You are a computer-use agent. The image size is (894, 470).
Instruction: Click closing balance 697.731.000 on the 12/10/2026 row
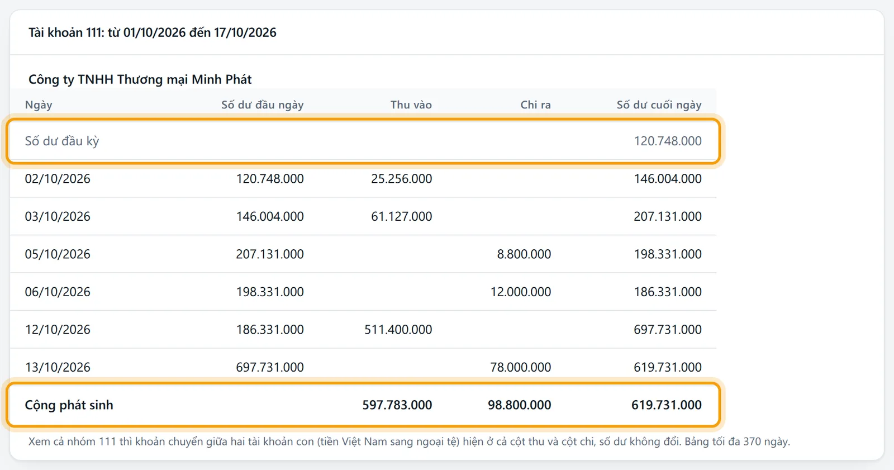(x=668, y=330)
